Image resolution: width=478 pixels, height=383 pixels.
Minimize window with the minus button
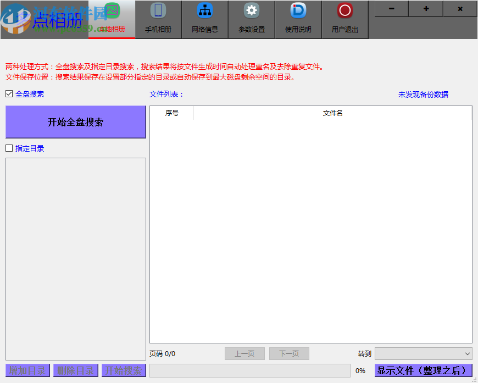391,9
